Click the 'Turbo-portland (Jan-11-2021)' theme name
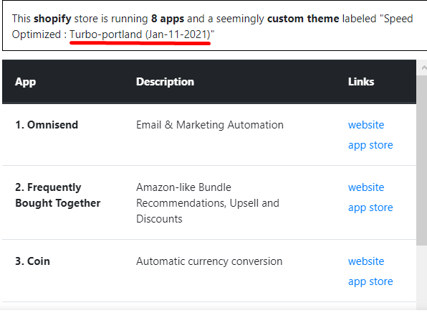427x313 pixels. tap(140, 34)
